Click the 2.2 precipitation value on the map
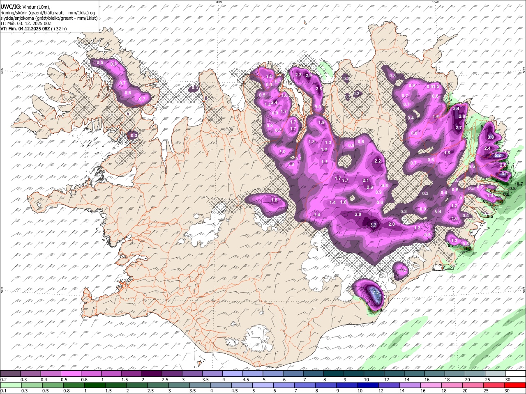This screenshot has width=526, height=394. [378, 161]
